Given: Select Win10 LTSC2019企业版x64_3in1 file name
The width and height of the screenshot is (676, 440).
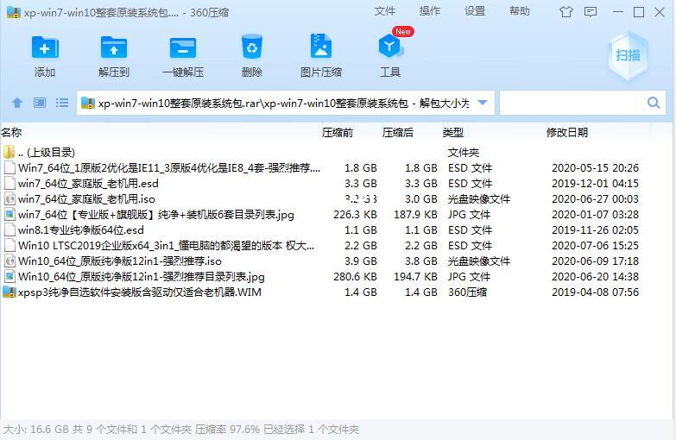Looking at the screenshot, I should pyautogui.click(x=166, y=245).
